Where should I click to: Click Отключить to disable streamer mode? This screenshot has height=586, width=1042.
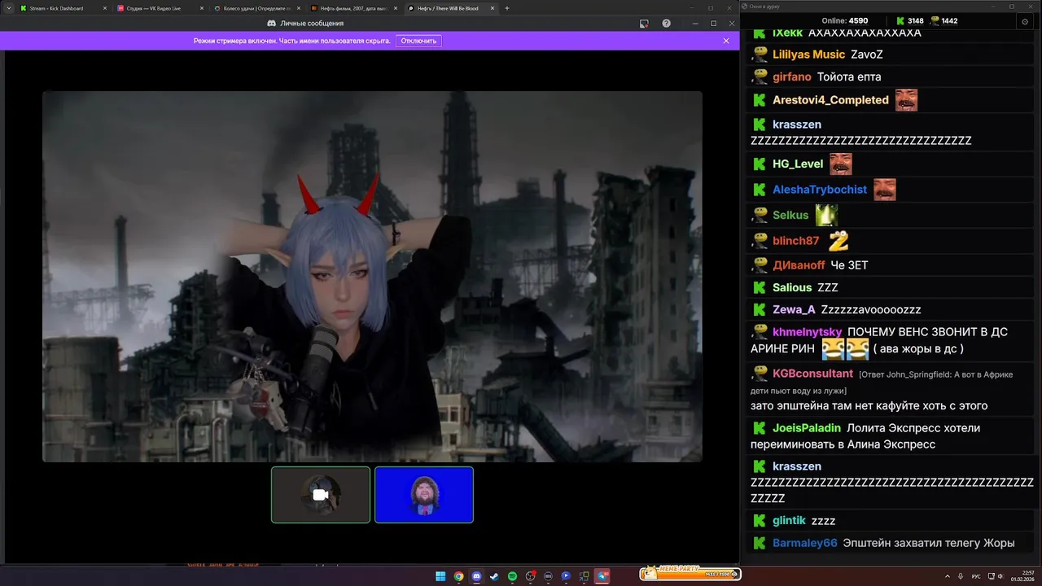[418, 41]
